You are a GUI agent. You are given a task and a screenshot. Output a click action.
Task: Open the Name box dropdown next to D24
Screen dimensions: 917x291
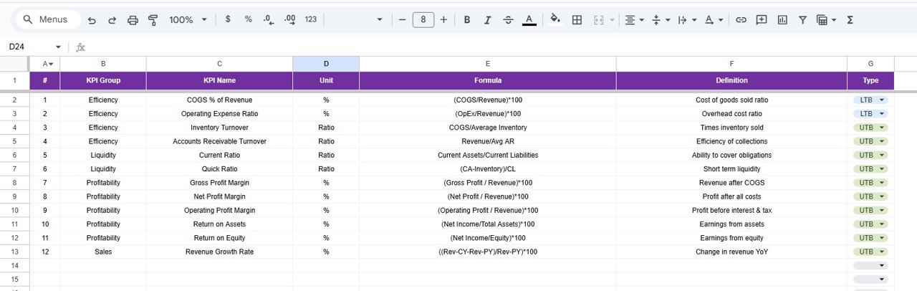click(x=58, y=47)
